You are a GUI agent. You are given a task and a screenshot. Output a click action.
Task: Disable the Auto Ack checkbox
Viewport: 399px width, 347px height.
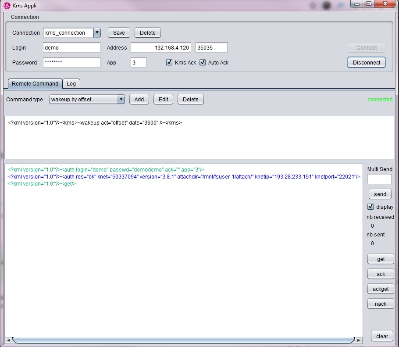203,63
